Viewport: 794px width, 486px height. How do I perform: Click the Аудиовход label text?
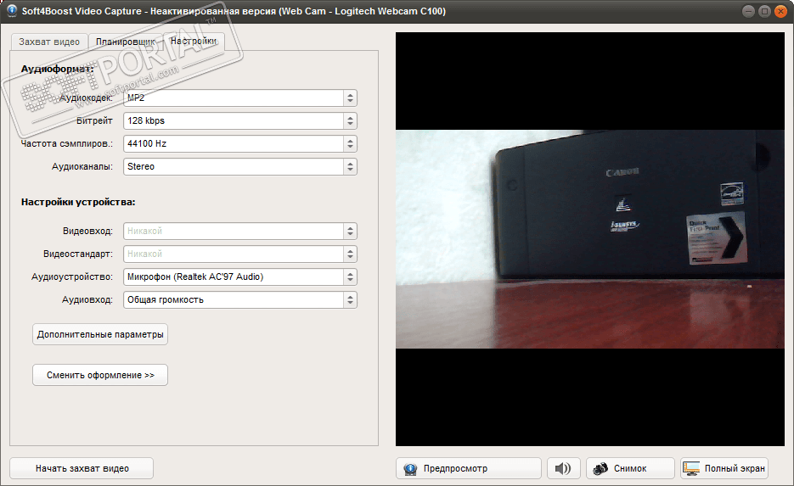87,300
